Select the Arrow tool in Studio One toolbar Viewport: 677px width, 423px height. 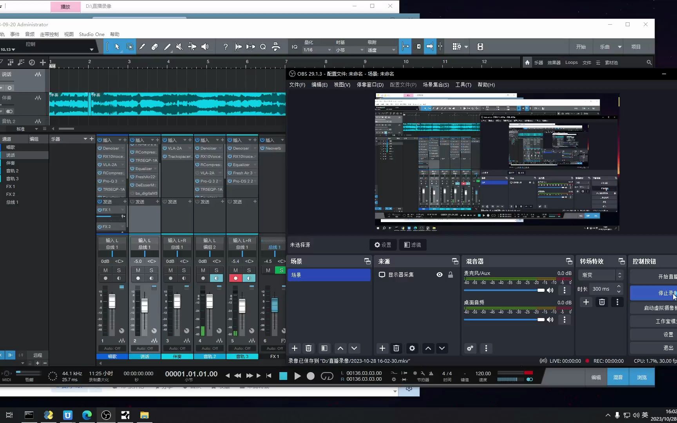[x=117, y=47]
